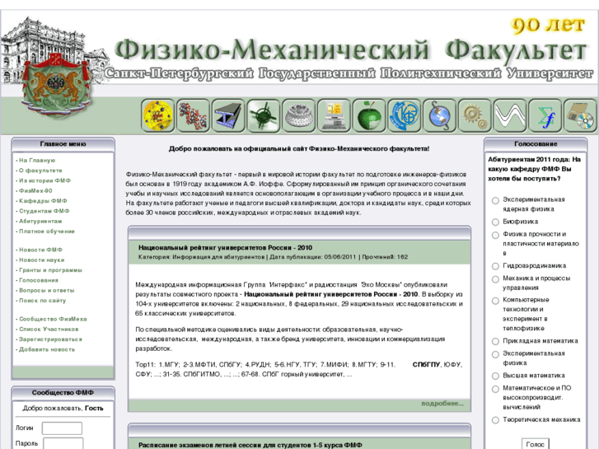This screenshot has width=599, height=449.
Task: Open 'Вопросы и ответы' menu link
Action: 47,291
